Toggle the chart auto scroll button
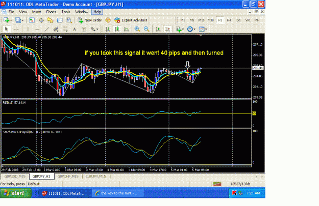This screenshot has width=319, height=206. [158, 29]
